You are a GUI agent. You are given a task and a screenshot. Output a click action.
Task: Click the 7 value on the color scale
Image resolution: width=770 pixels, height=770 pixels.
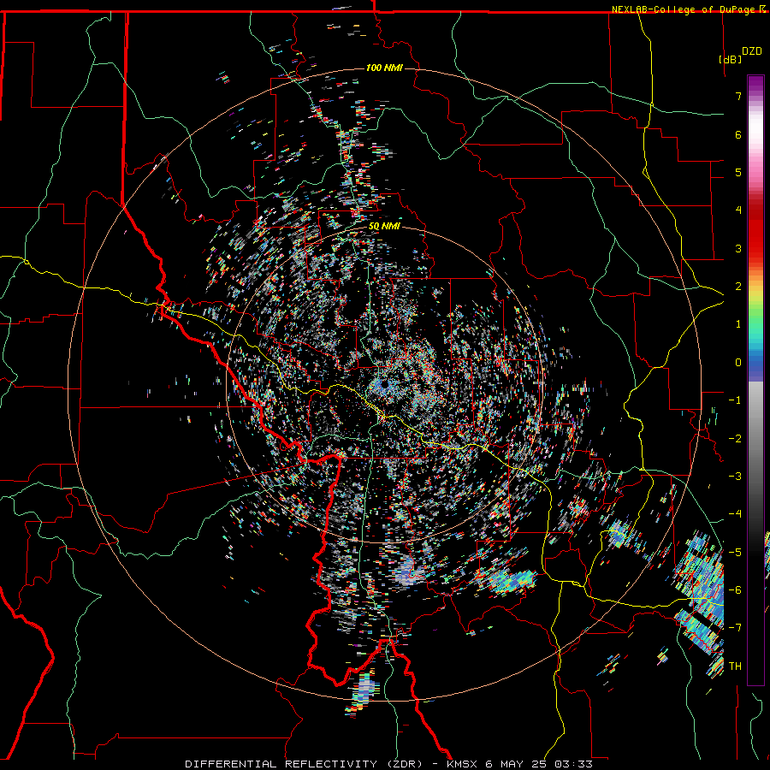(x=738, y=96)
